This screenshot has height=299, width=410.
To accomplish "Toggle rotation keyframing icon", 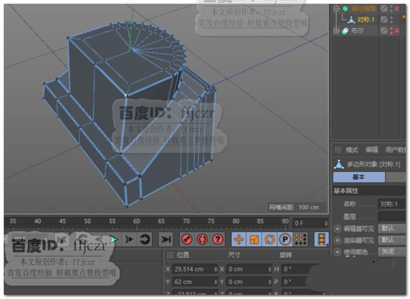I will (x=269, y=239).
